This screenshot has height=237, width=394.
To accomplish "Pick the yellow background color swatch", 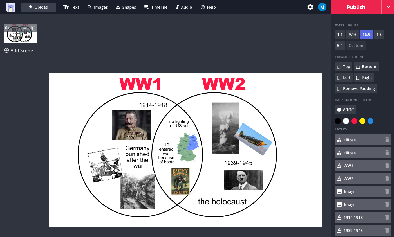I will (362, 121).
